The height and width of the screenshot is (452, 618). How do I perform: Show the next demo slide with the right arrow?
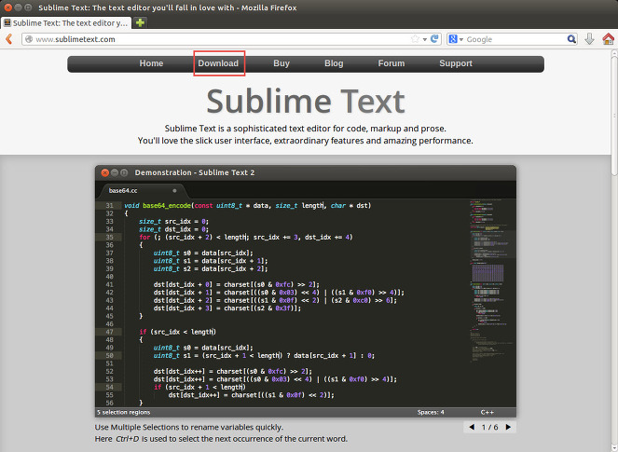(508, 427)
